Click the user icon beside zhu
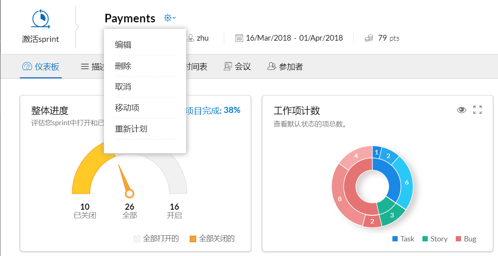The image size is (498, 256). pos(191,38)
